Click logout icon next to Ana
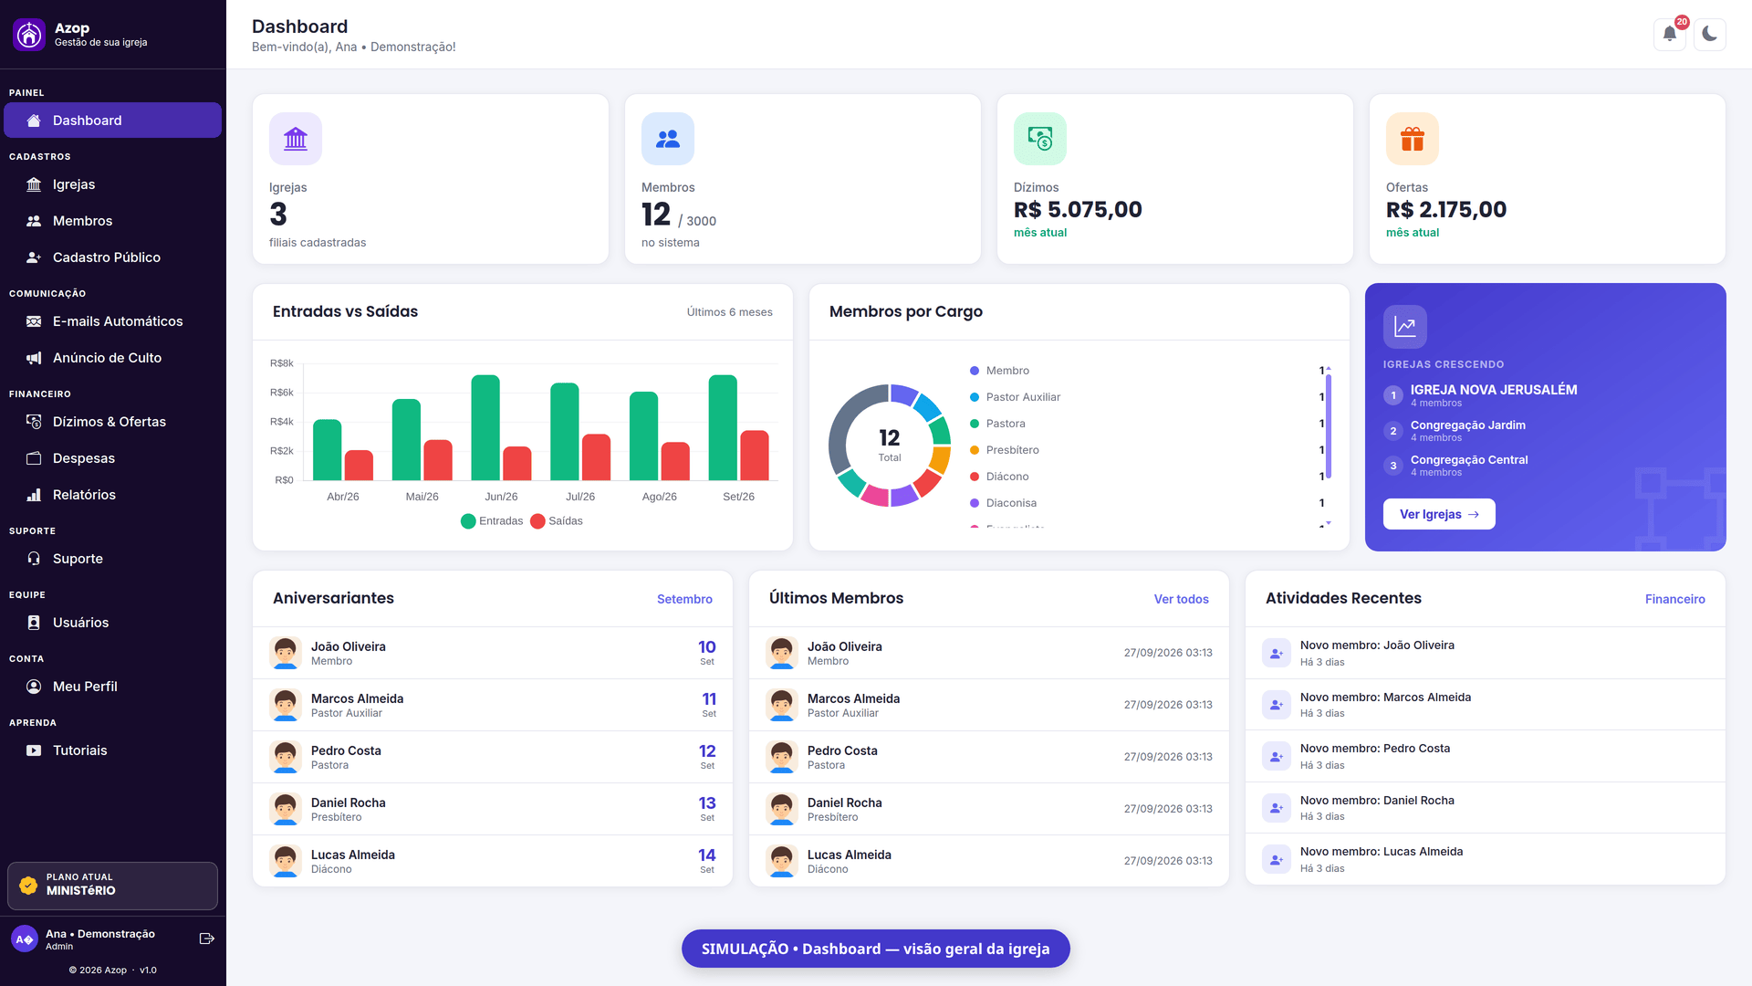Screen dimensions: 1752x986 pyautogui.click(x=206, y=939)
